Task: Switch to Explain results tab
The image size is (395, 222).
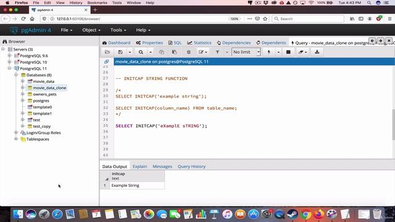Action: tap(140, 166)
